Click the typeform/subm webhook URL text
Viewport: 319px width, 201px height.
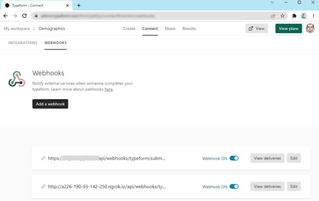(x=107, y=158)
